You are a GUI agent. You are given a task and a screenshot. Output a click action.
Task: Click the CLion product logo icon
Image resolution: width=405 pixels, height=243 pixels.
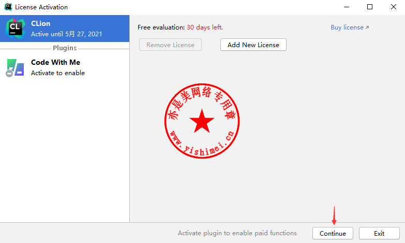pos(15,28)
